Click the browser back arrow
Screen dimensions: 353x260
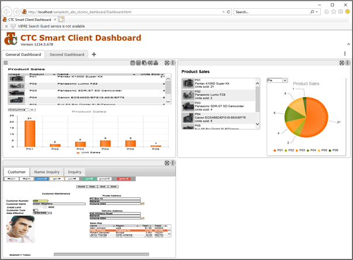pos(7,12)
